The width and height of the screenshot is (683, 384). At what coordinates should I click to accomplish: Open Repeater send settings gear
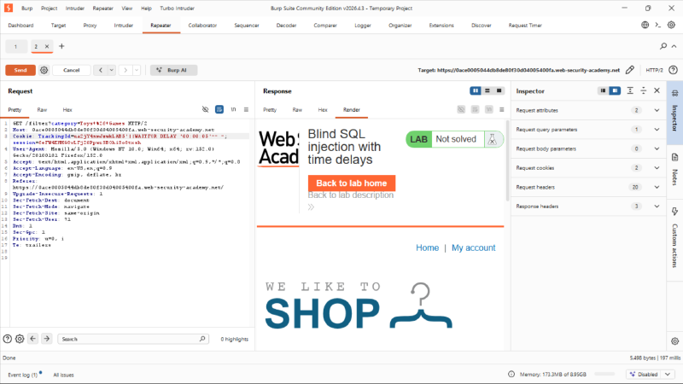[44, 70]
